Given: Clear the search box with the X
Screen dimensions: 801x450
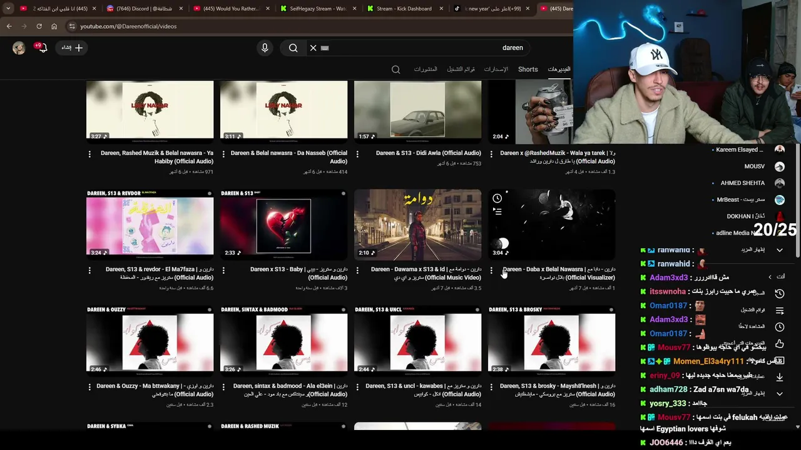Looking at the screenshot, I should (313, 48).
